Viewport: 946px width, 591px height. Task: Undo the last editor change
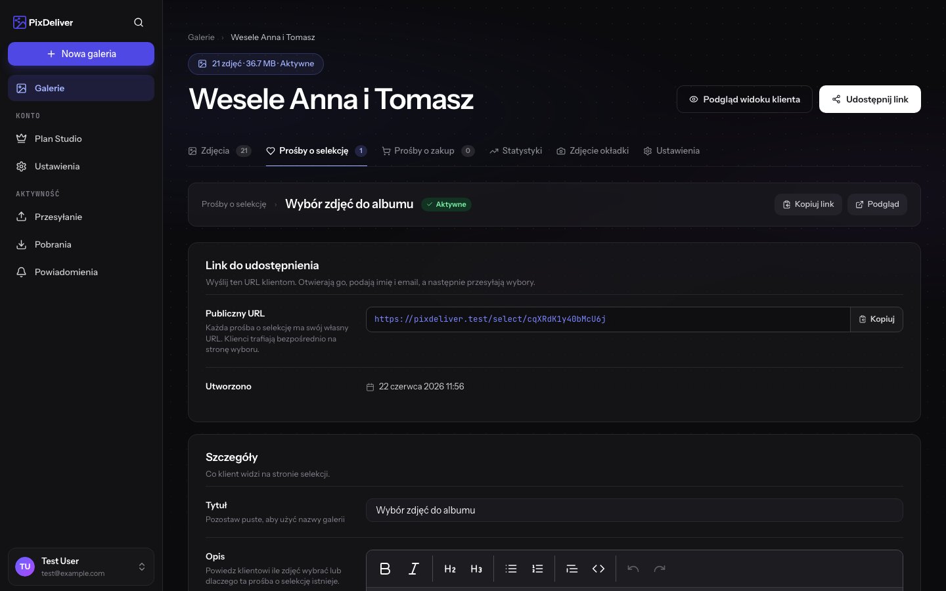point(633,569)
